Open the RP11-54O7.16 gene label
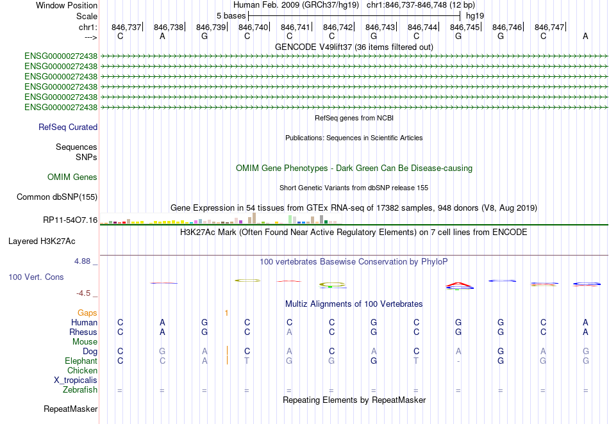Screen dimensions: 609x424 click(x=71, y=220)
